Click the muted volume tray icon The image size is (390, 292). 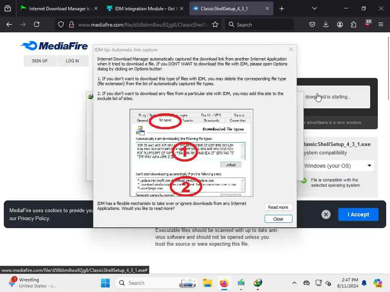(328, 283)
